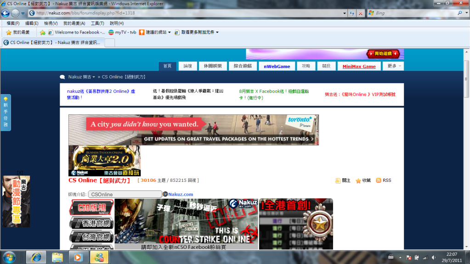Open the 我的最愛 favorites star button

[18, 32]
